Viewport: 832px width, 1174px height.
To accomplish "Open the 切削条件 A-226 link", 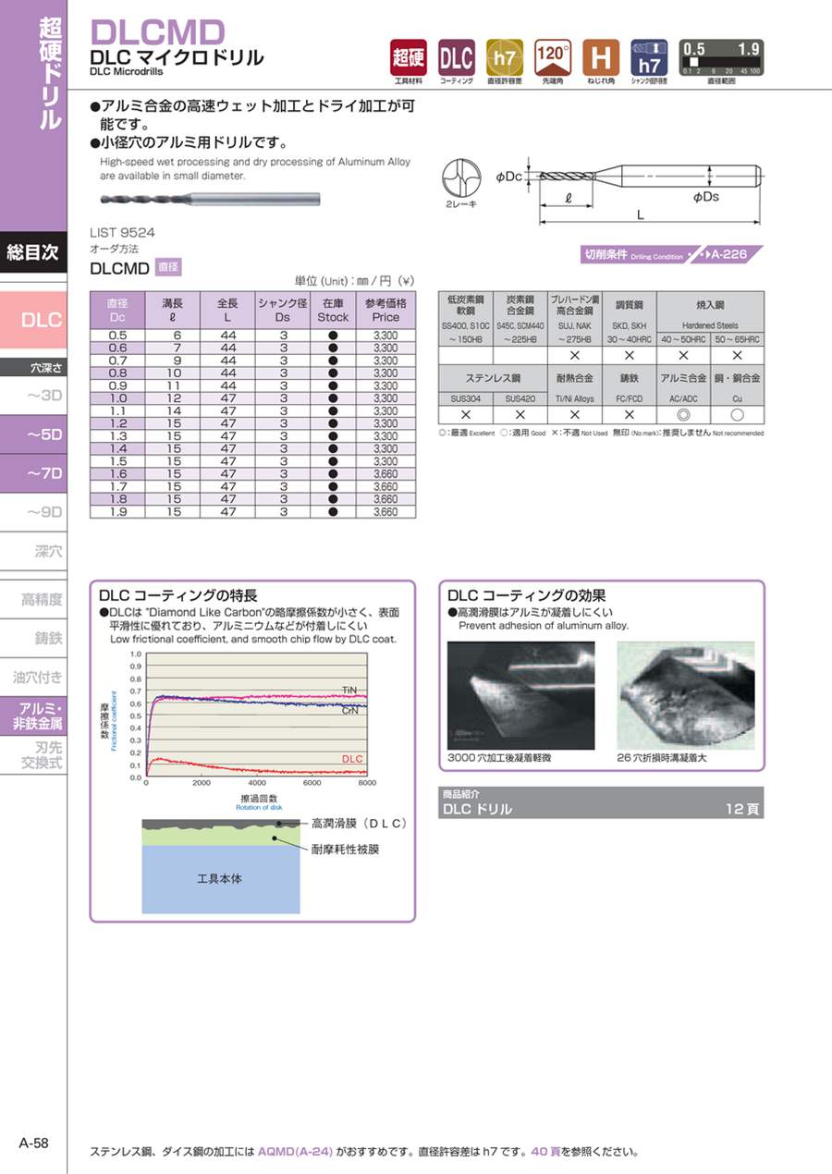I will (x=671, y=254).
